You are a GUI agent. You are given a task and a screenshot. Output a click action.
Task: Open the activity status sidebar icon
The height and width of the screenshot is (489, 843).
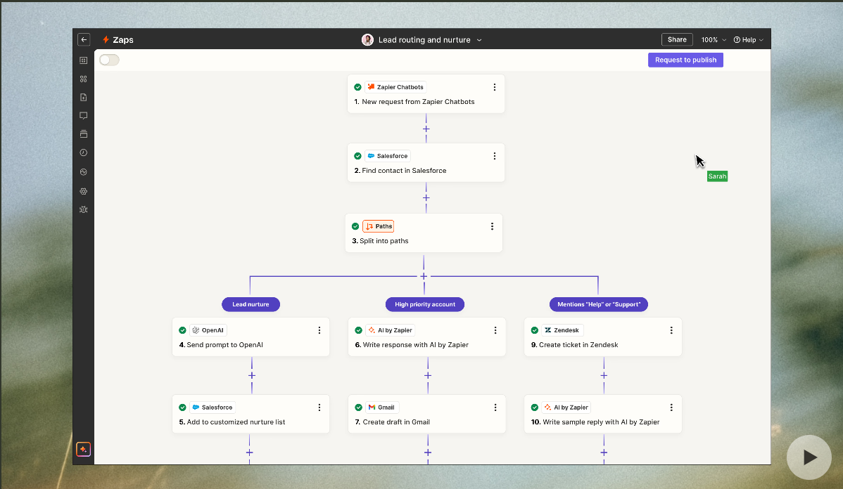[83, 171]
